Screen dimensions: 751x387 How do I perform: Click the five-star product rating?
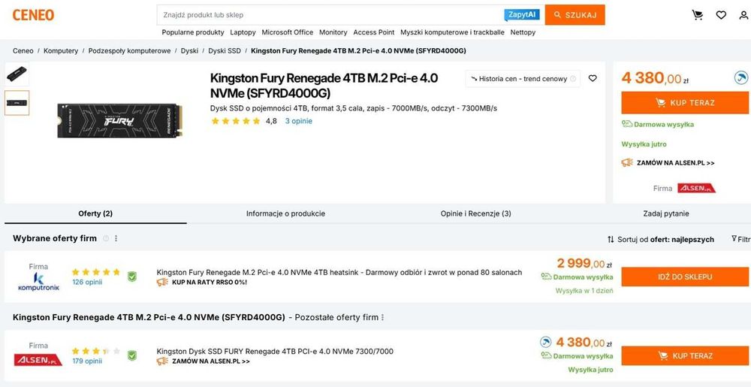236,121
